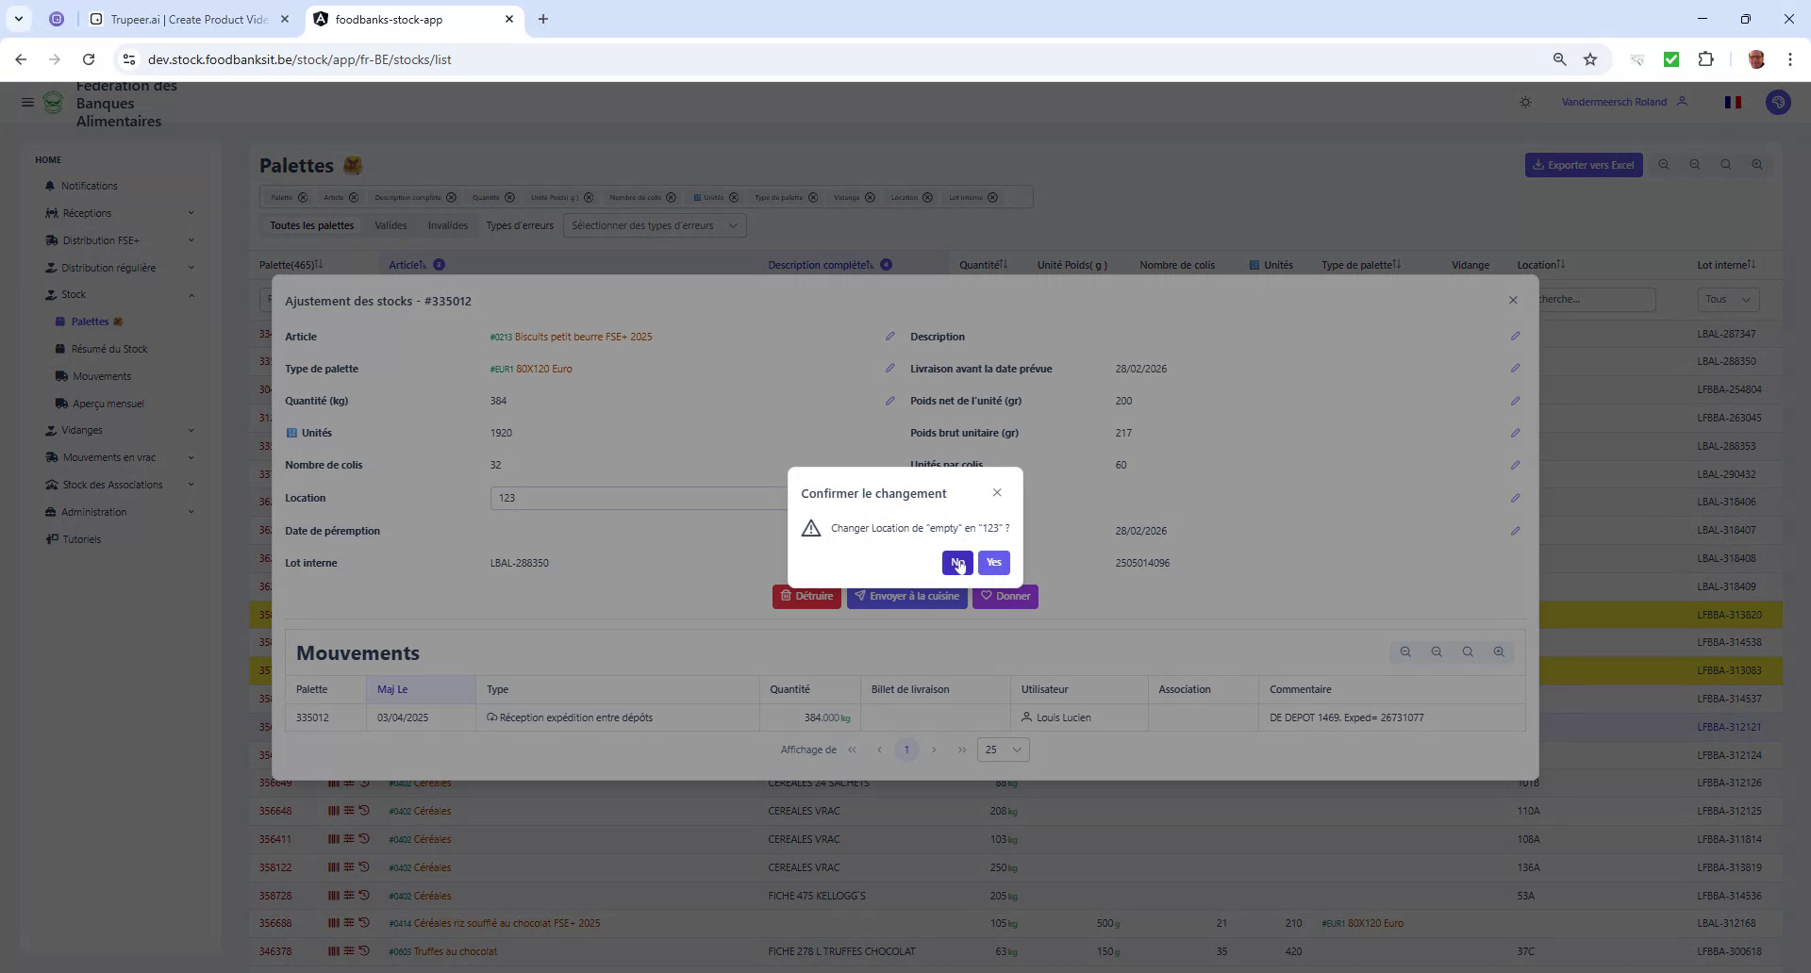Click the theme sun toggle in header

[1525, 102]
